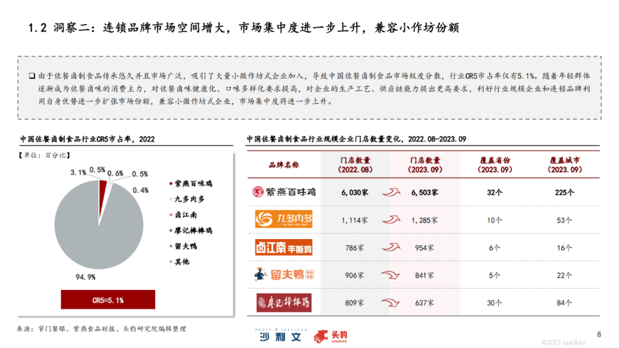Click the 留夫鸭 legend label
The height and width of the screenshot is (348, 619).
[x=186, y=246]
